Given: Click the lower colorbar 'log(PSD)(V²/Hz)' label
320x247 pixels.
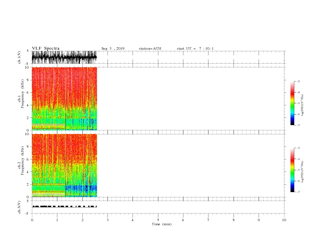Looking at the screenshot, I should (302, 172).
